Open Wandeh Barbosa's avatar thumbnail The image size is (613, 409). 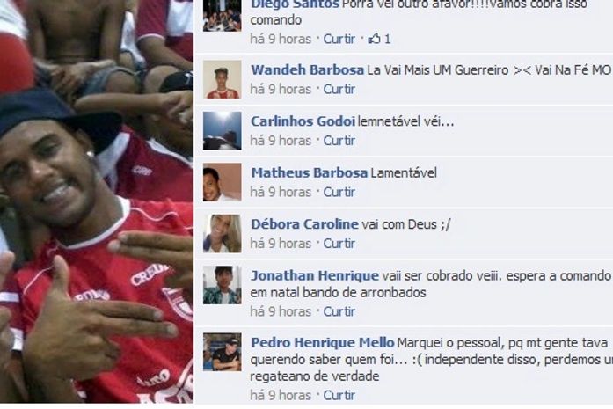pos(222,79)
